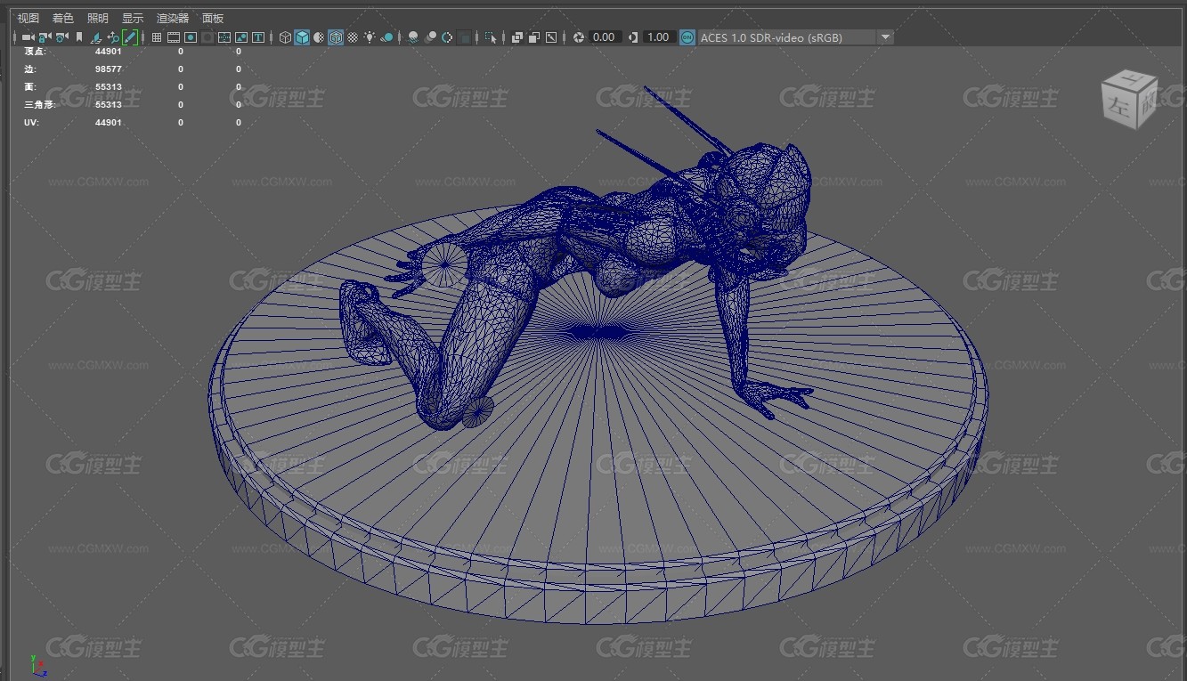Select the Grease Pencil tool icon
Screen dimensions: 1187x681
tap(130, 37)
